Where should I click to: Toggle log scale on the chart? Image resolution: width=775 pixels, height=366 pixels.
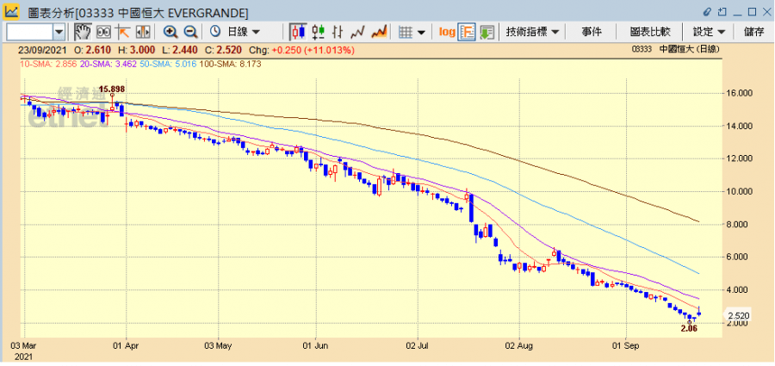(447, 32)
